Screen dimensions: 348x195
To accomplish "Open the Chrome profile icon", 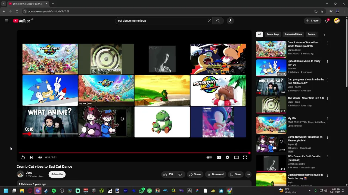I will [337, 11].
